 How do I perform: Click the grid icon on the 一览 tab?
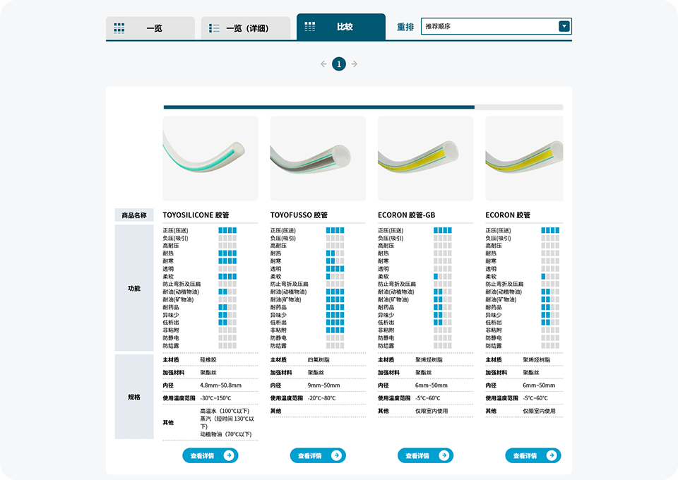(119, 28)
